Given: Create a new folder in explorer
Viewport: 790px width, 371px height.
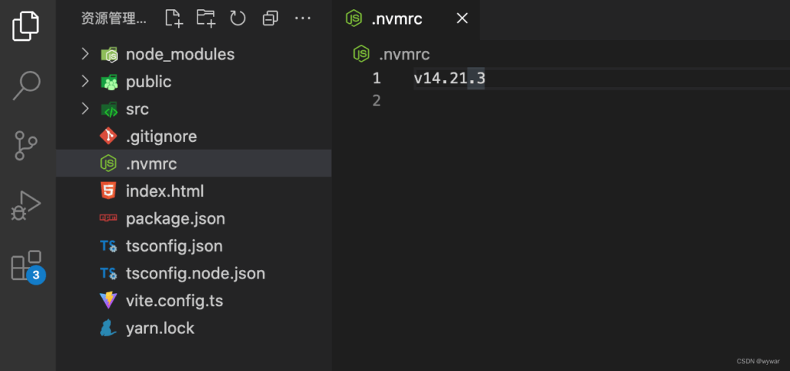Looking at the screenshot, I should coord(205,19).
